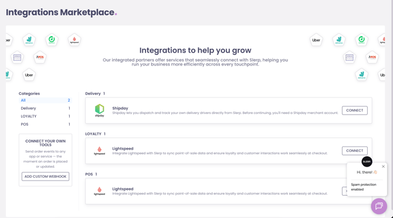This screenshot has width=393, height=218.
Task: Open the Lightspeed title under POS
Action: pyautogui.click(x=123, y=189)
